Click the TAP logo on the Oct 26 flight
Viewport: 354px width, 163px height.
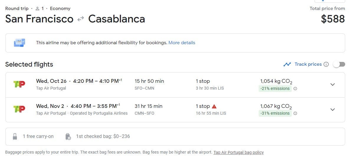click(x=19, y=84)
